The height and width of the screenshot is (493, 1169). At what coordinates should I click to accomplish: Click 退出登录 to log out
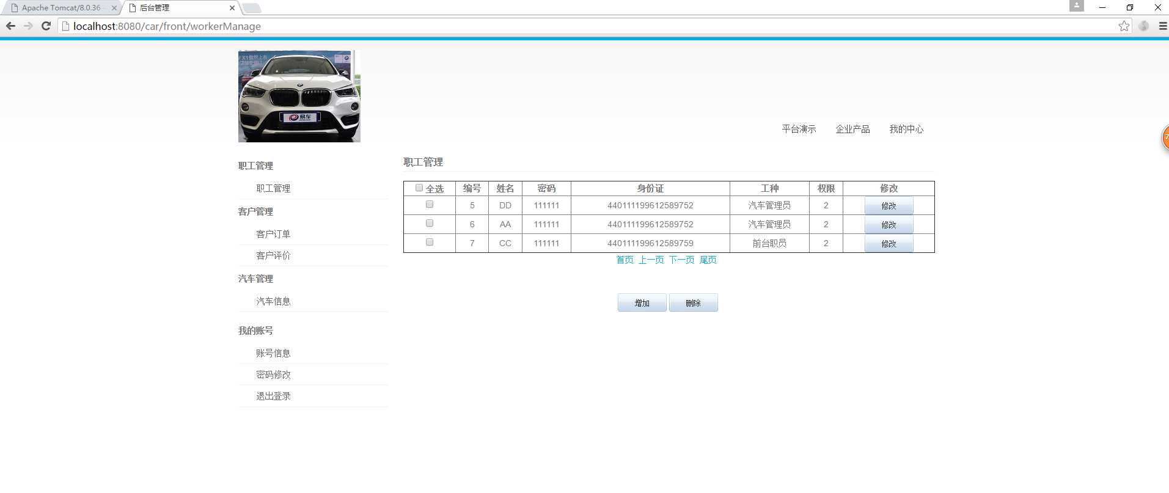point(273,396)
